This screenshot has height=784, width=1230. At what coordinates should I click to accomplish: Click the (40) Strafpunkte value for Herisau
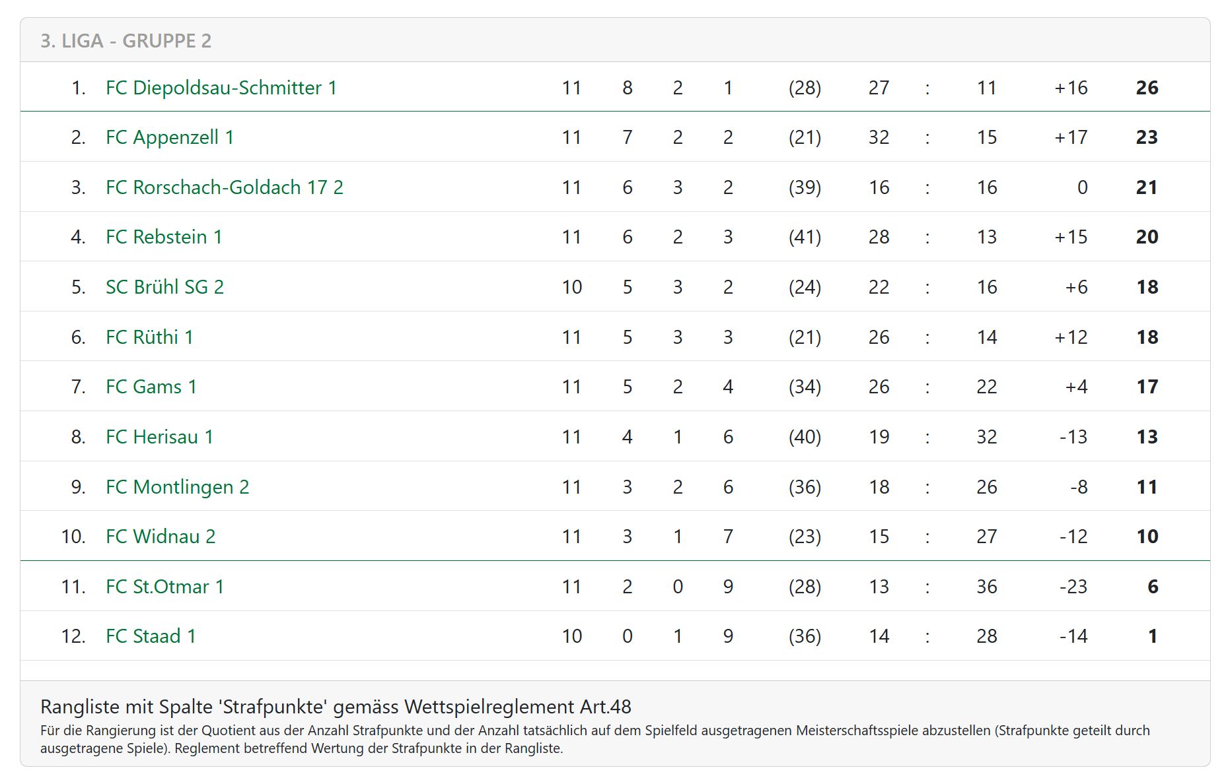click(x=805, y=437)
